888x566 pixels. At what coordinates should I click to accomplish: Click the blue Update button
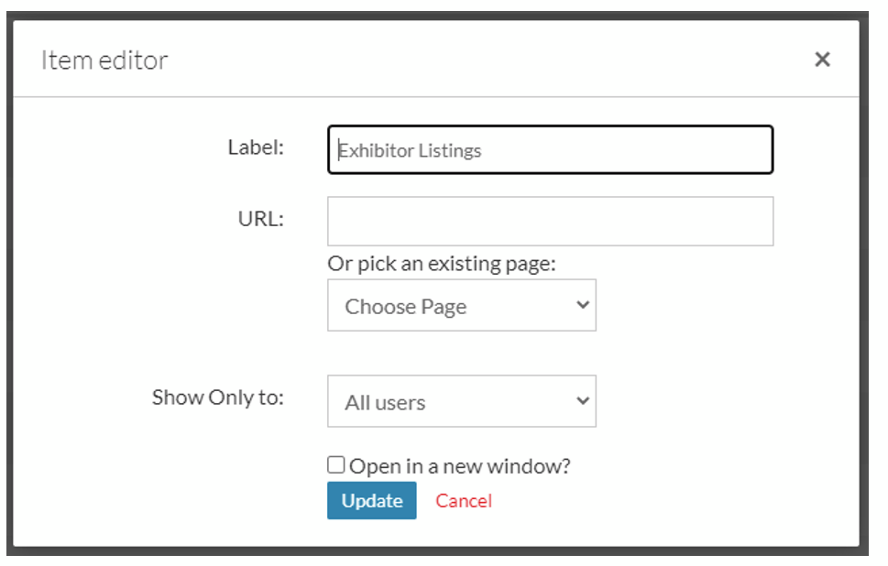(x=371, y=500)
